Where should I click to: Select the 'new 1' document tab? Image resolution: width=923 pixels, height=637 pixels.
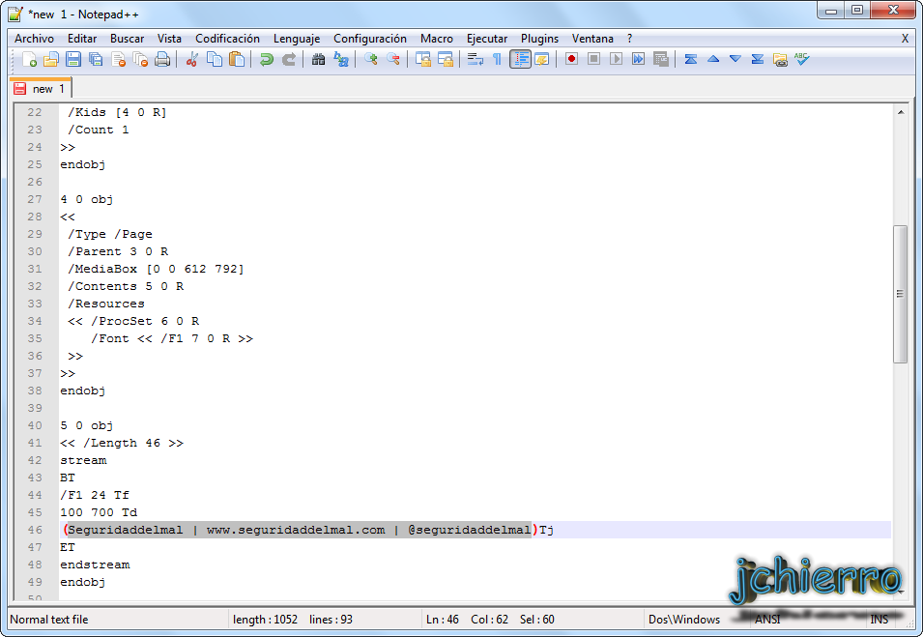(41, 89)
